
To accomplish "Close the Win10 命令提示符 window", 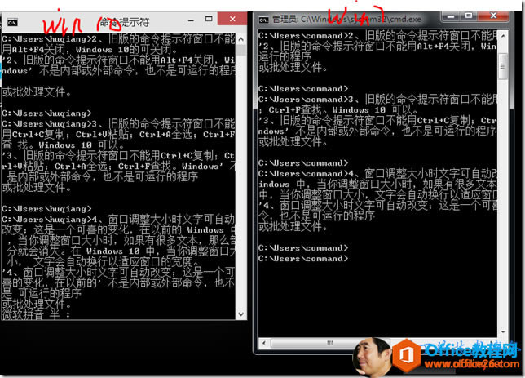I will tap(232, 19).
